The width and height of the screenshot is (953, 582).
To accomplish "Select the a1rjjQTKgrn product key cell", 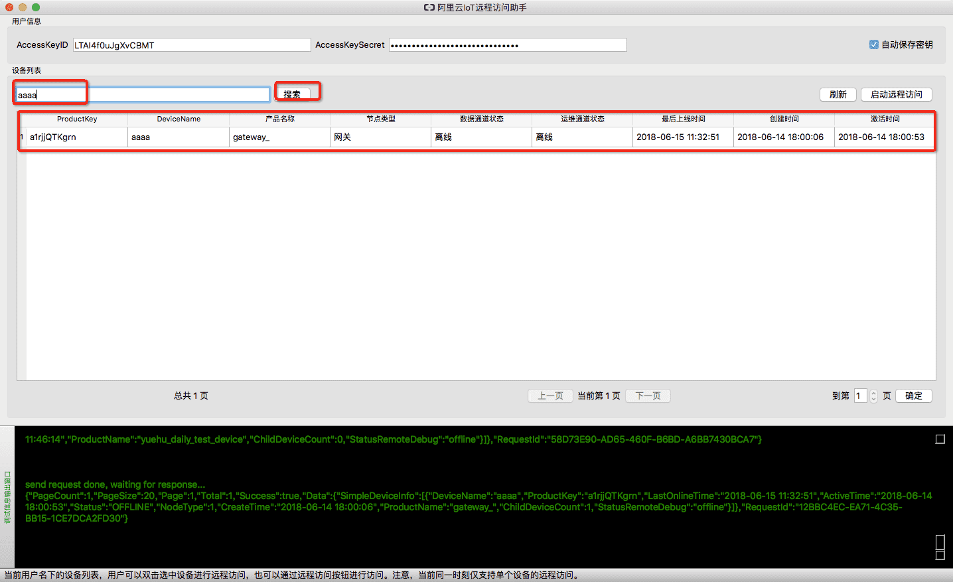I will point(77,137).
